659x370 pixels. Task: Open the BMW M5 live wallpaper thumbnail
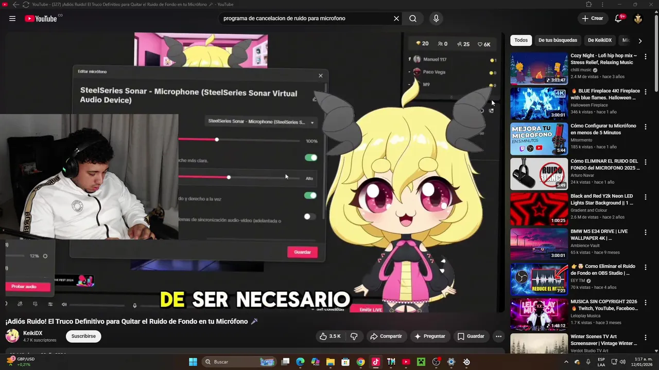539,244
